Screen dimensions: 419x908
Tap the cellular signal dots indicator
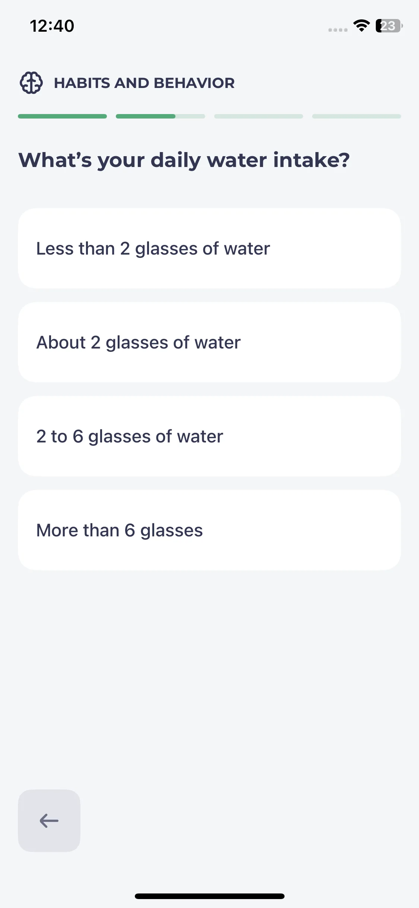click(x=338, y=30)
